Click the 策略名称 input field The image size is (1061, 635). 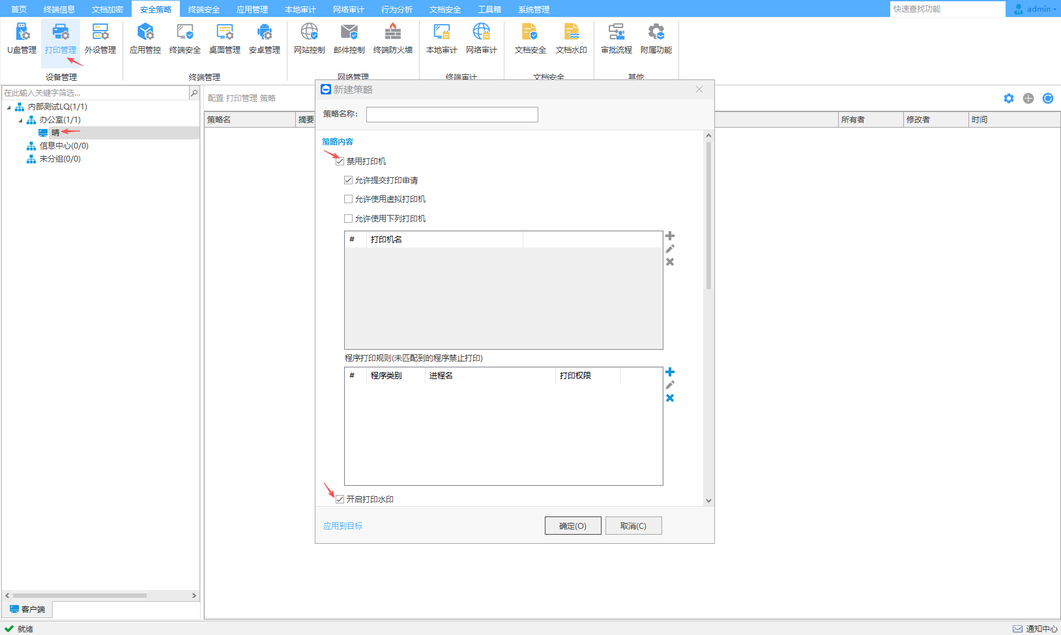coord(452,115)
